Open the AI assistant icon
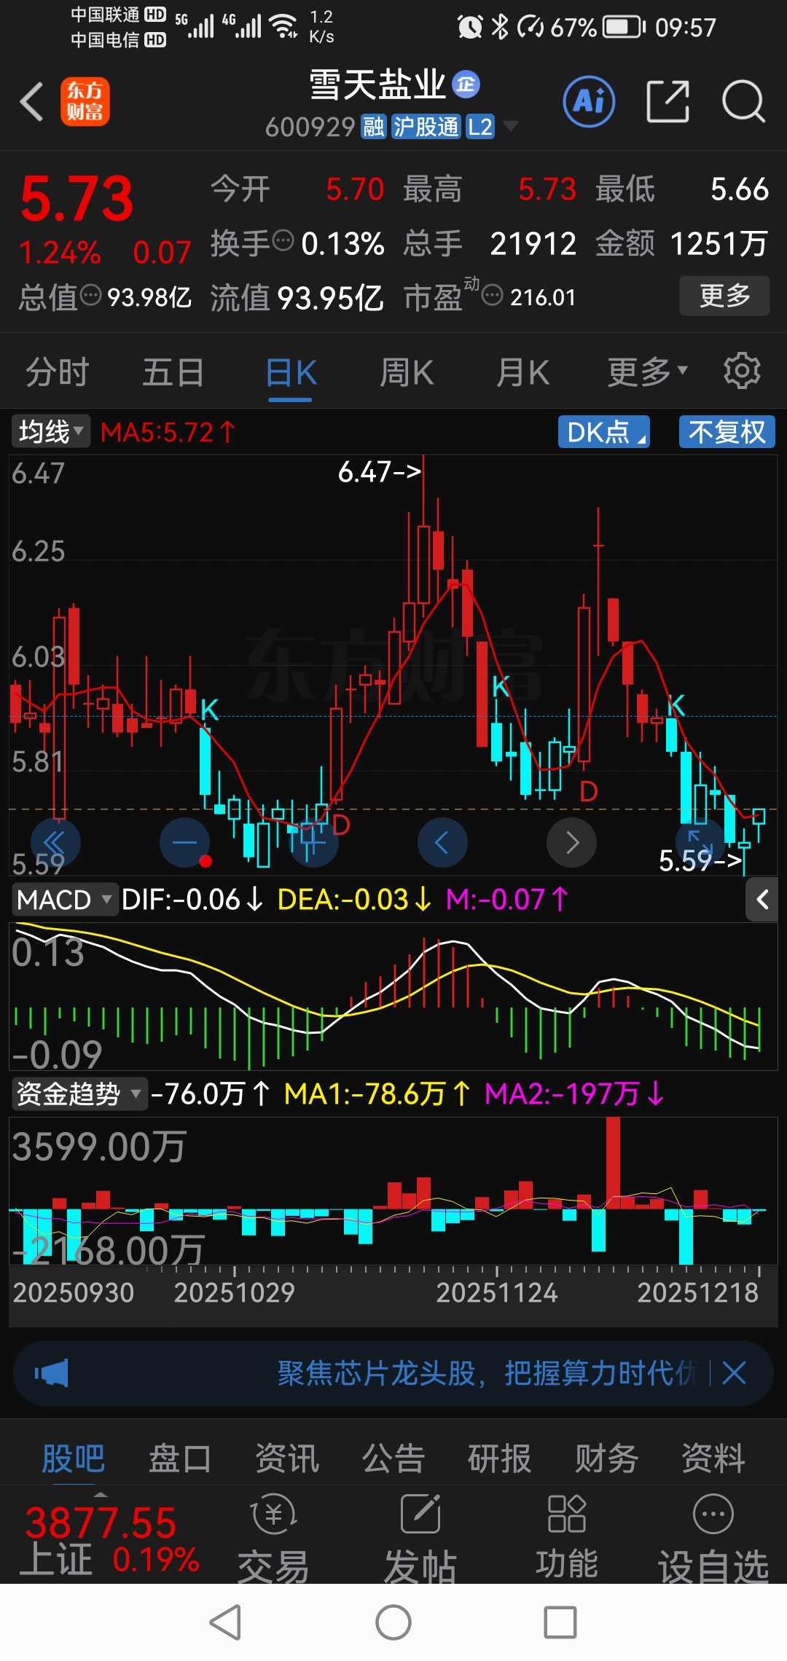The width and height of the screenshot is (787, 1661). pos(589,101)
